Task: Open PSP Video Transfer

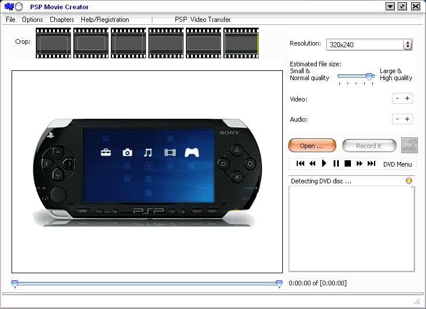Action: click(203, 20)
